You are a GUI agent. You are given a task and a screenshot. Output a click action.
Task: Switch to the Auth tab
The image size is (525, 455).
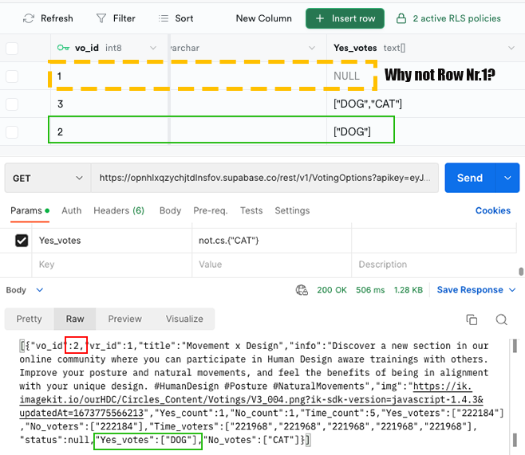click(x=71, y=210)
